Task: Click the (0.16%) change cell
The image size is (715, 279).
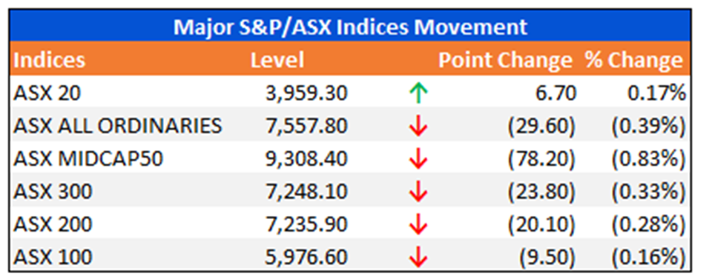Action: click(x=648, y=258)
